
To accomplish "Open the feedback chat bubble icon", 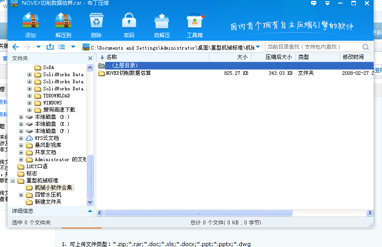I will (x=314, y=3).
